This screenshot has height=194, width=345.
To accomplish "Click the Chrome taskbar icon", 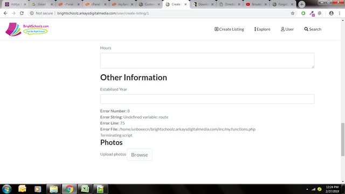I will pos(70,189).
